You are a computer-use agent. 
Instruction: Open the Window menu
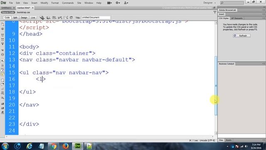(89, 3)
